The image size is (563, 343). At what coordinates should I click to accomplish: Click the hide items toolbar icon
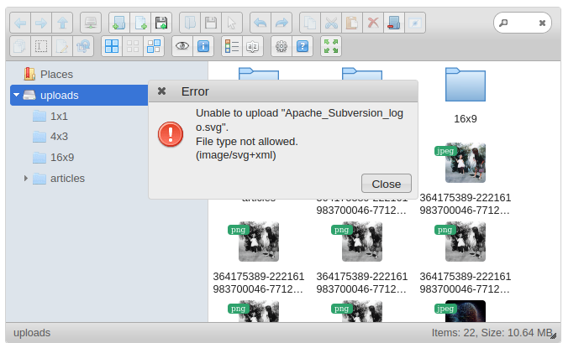coord(415,23)
